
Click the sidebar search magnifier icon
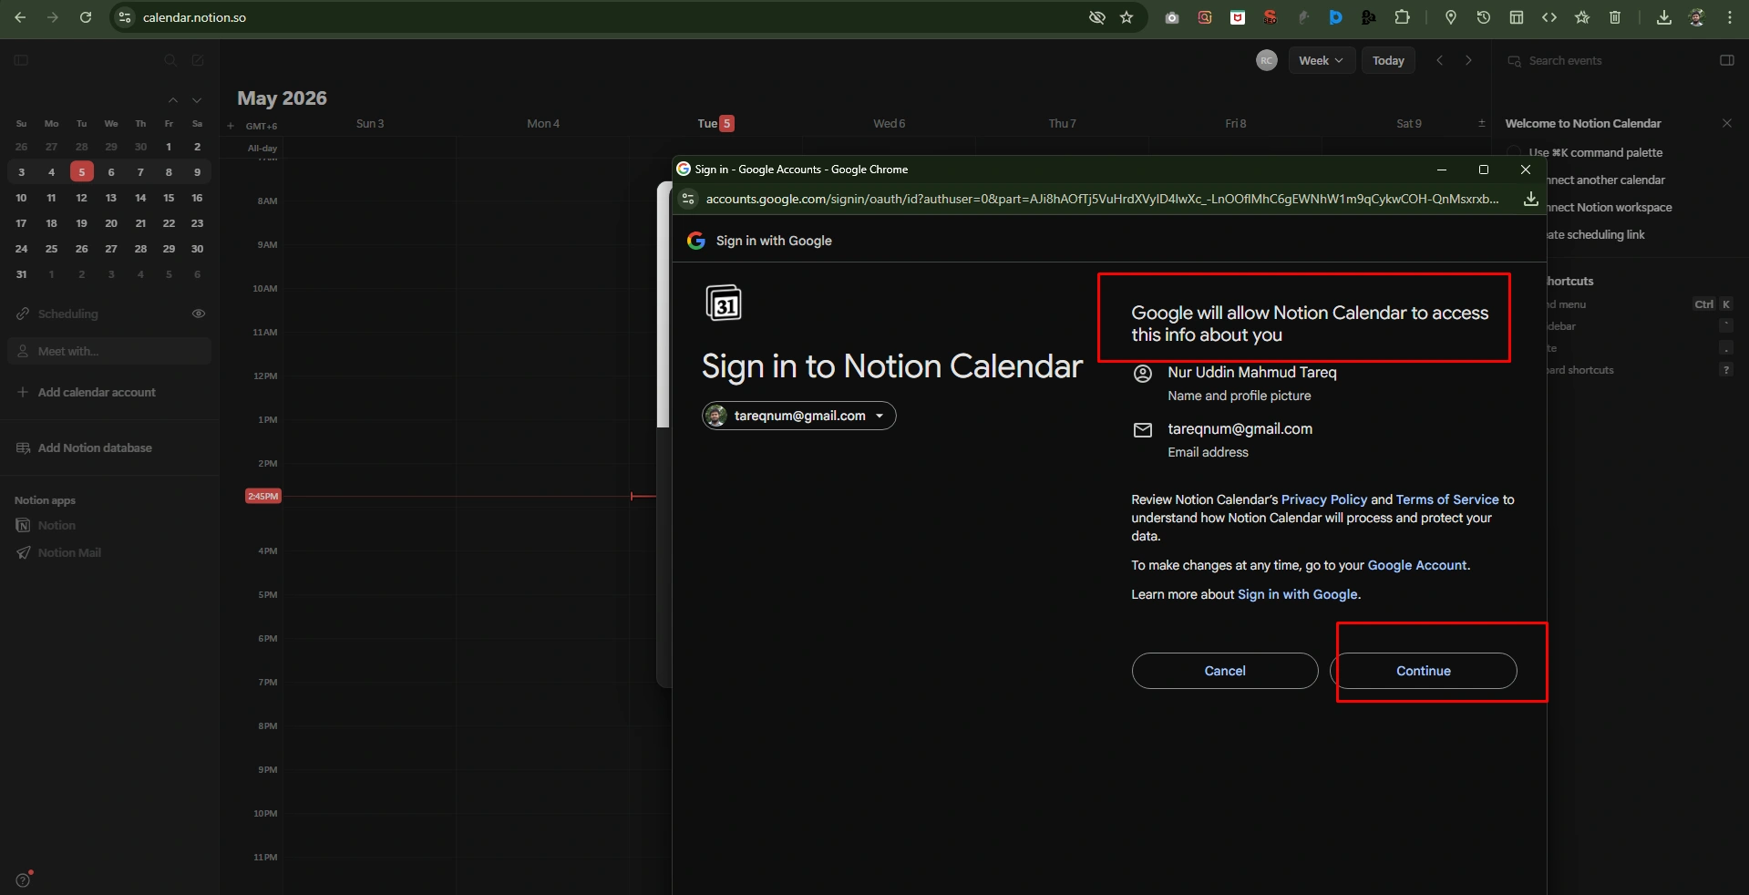(170, 60)
